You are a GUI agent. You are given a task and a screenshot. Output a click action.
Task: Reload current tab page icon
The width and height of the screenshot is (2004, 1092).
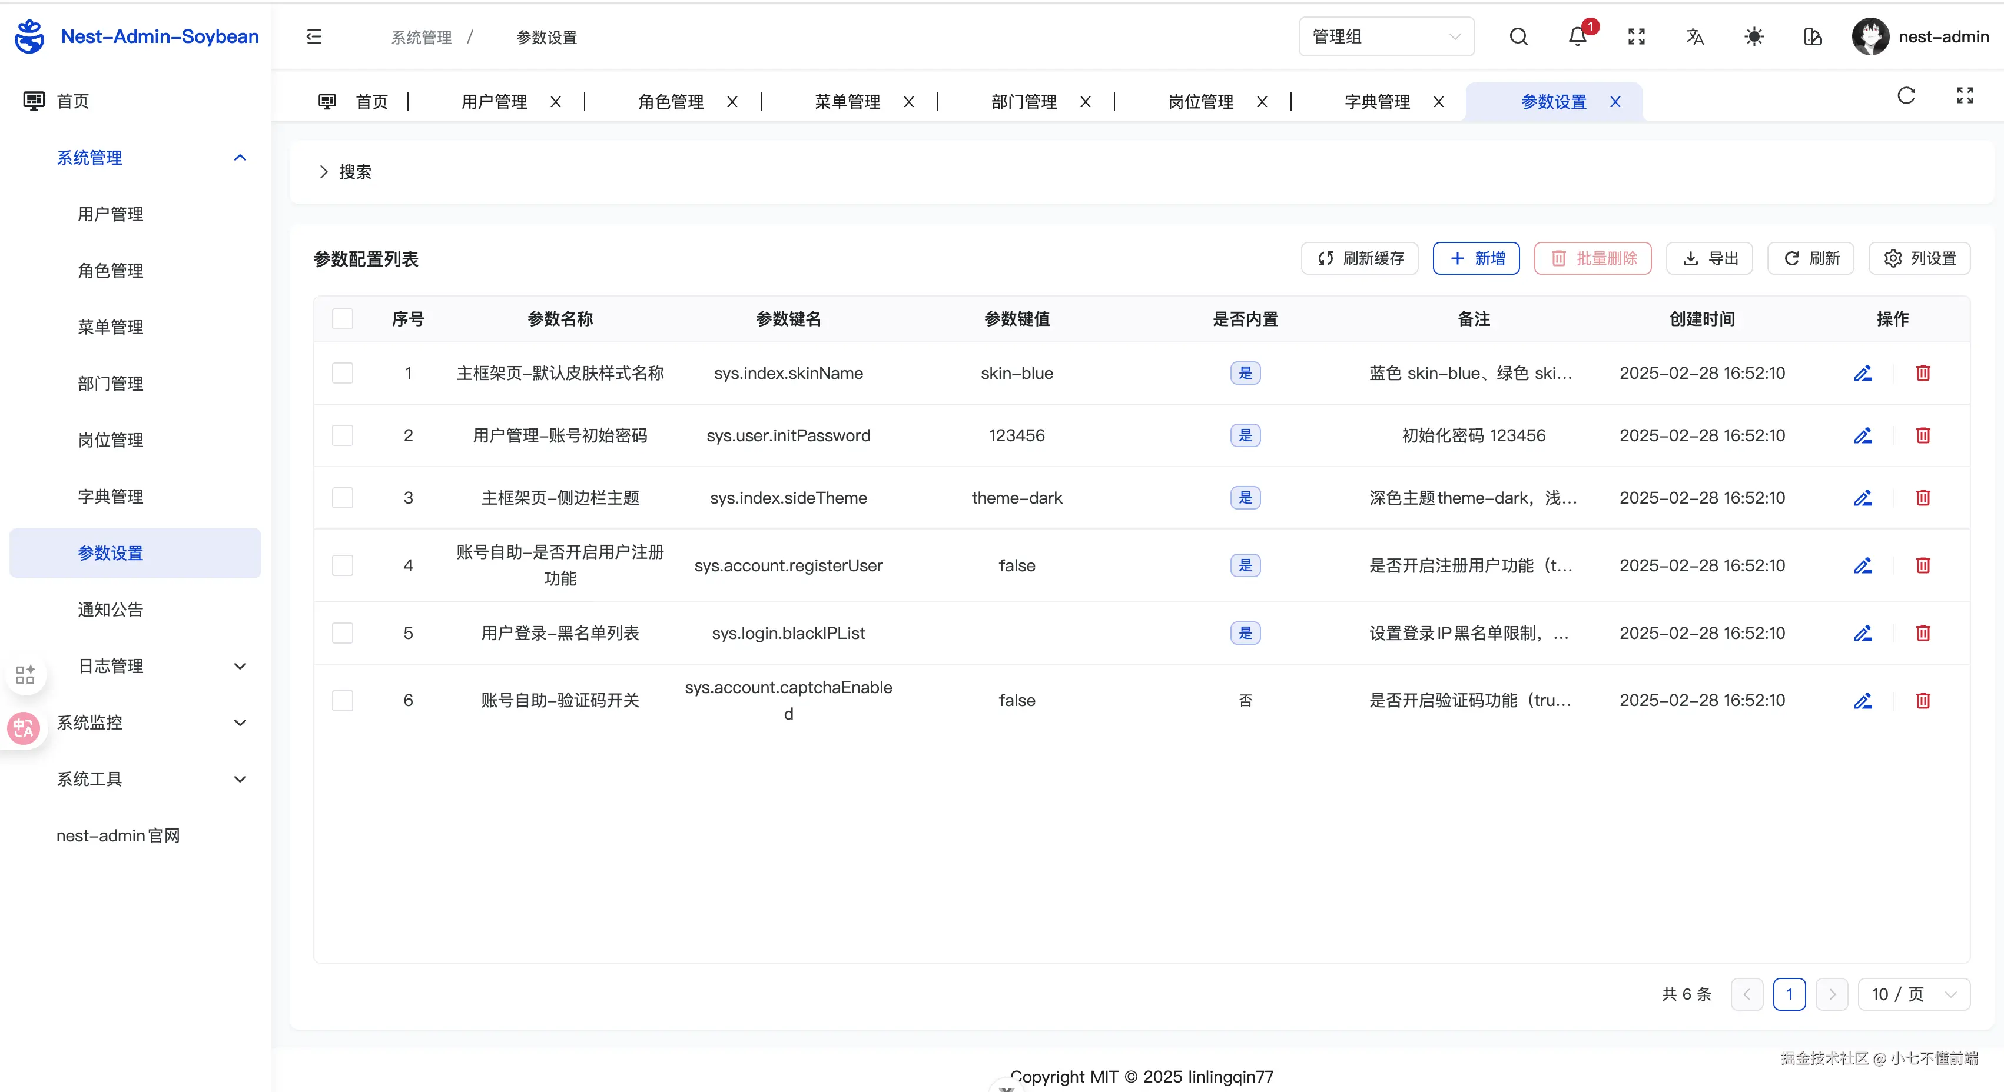click(1905, 95)
